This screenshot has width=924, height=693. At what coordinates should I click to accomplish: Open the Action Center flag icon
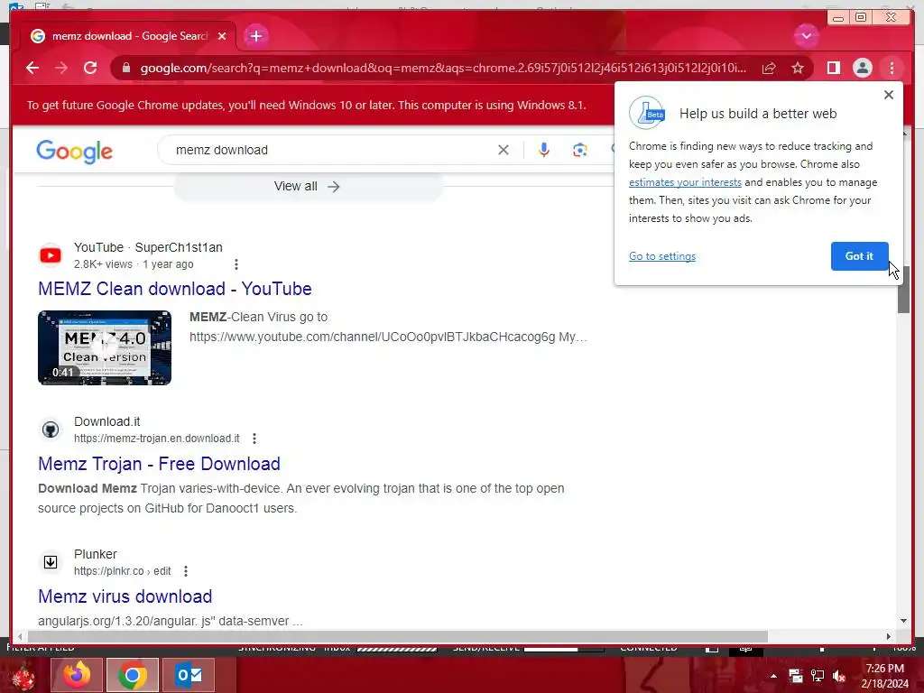[796, 676]
